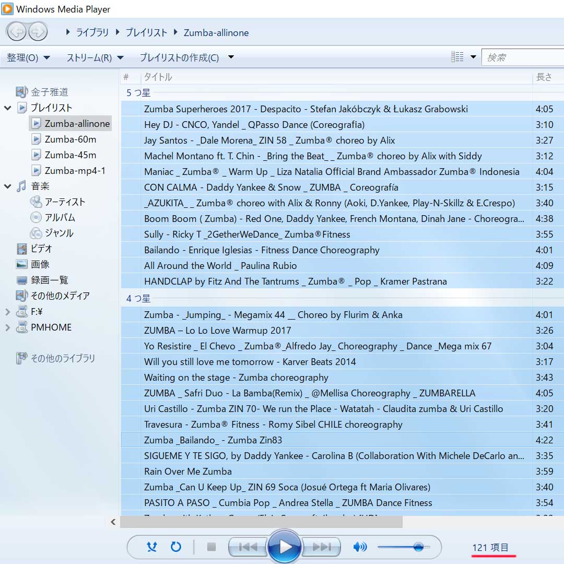564x564 pixels.
Task: Mute sound using the speaker icon
Action: pyautogui.click(x=360, y=547)
